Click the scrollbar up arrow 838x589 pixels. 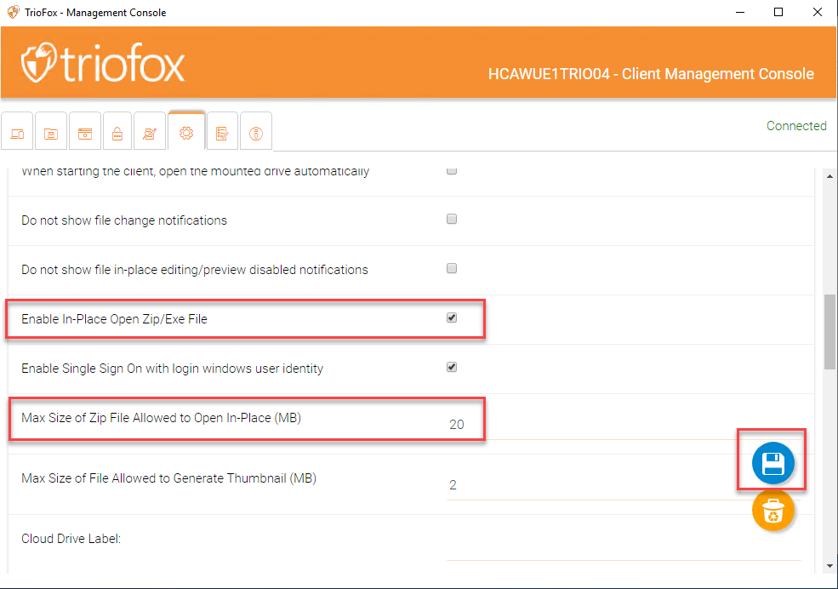[x=829, y=176]
